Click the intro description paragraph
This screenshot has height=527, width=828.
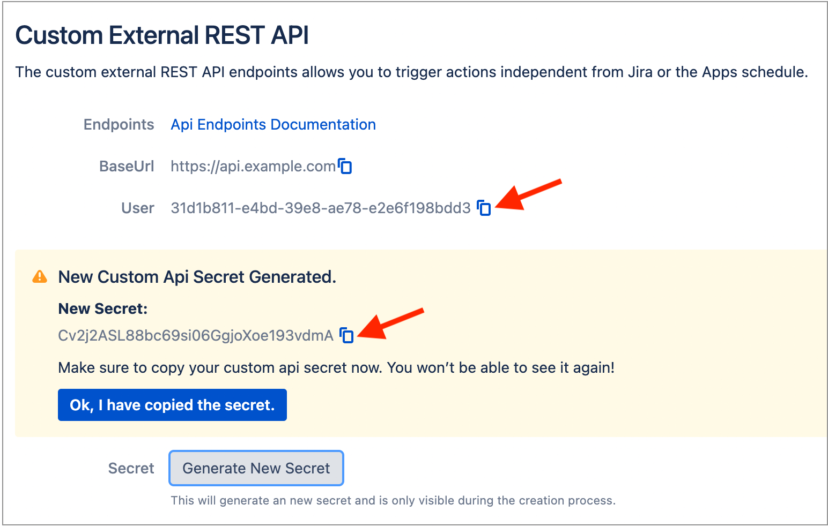pyautogui.click(x=411, y=72)
